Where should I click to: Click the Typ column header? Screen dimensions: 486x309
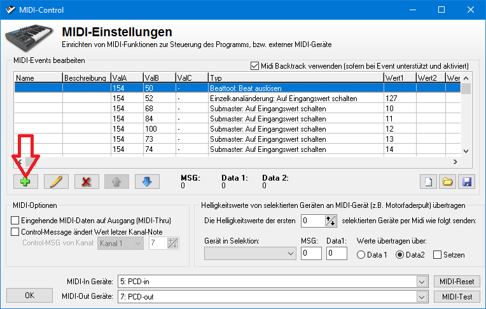[x=295, y=78]
